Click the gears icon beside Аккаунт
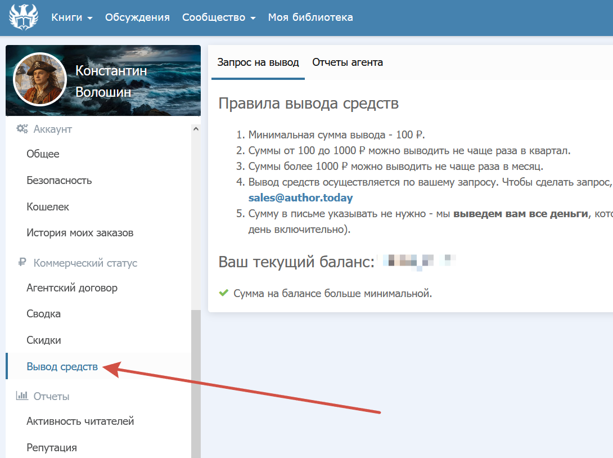Screen dimensions: 613x458 point(22,129)
